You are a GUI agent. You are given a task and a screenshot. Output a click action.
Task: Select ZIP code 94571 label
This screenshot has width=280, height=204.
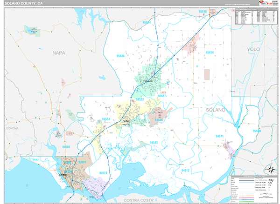click(220, 136)
